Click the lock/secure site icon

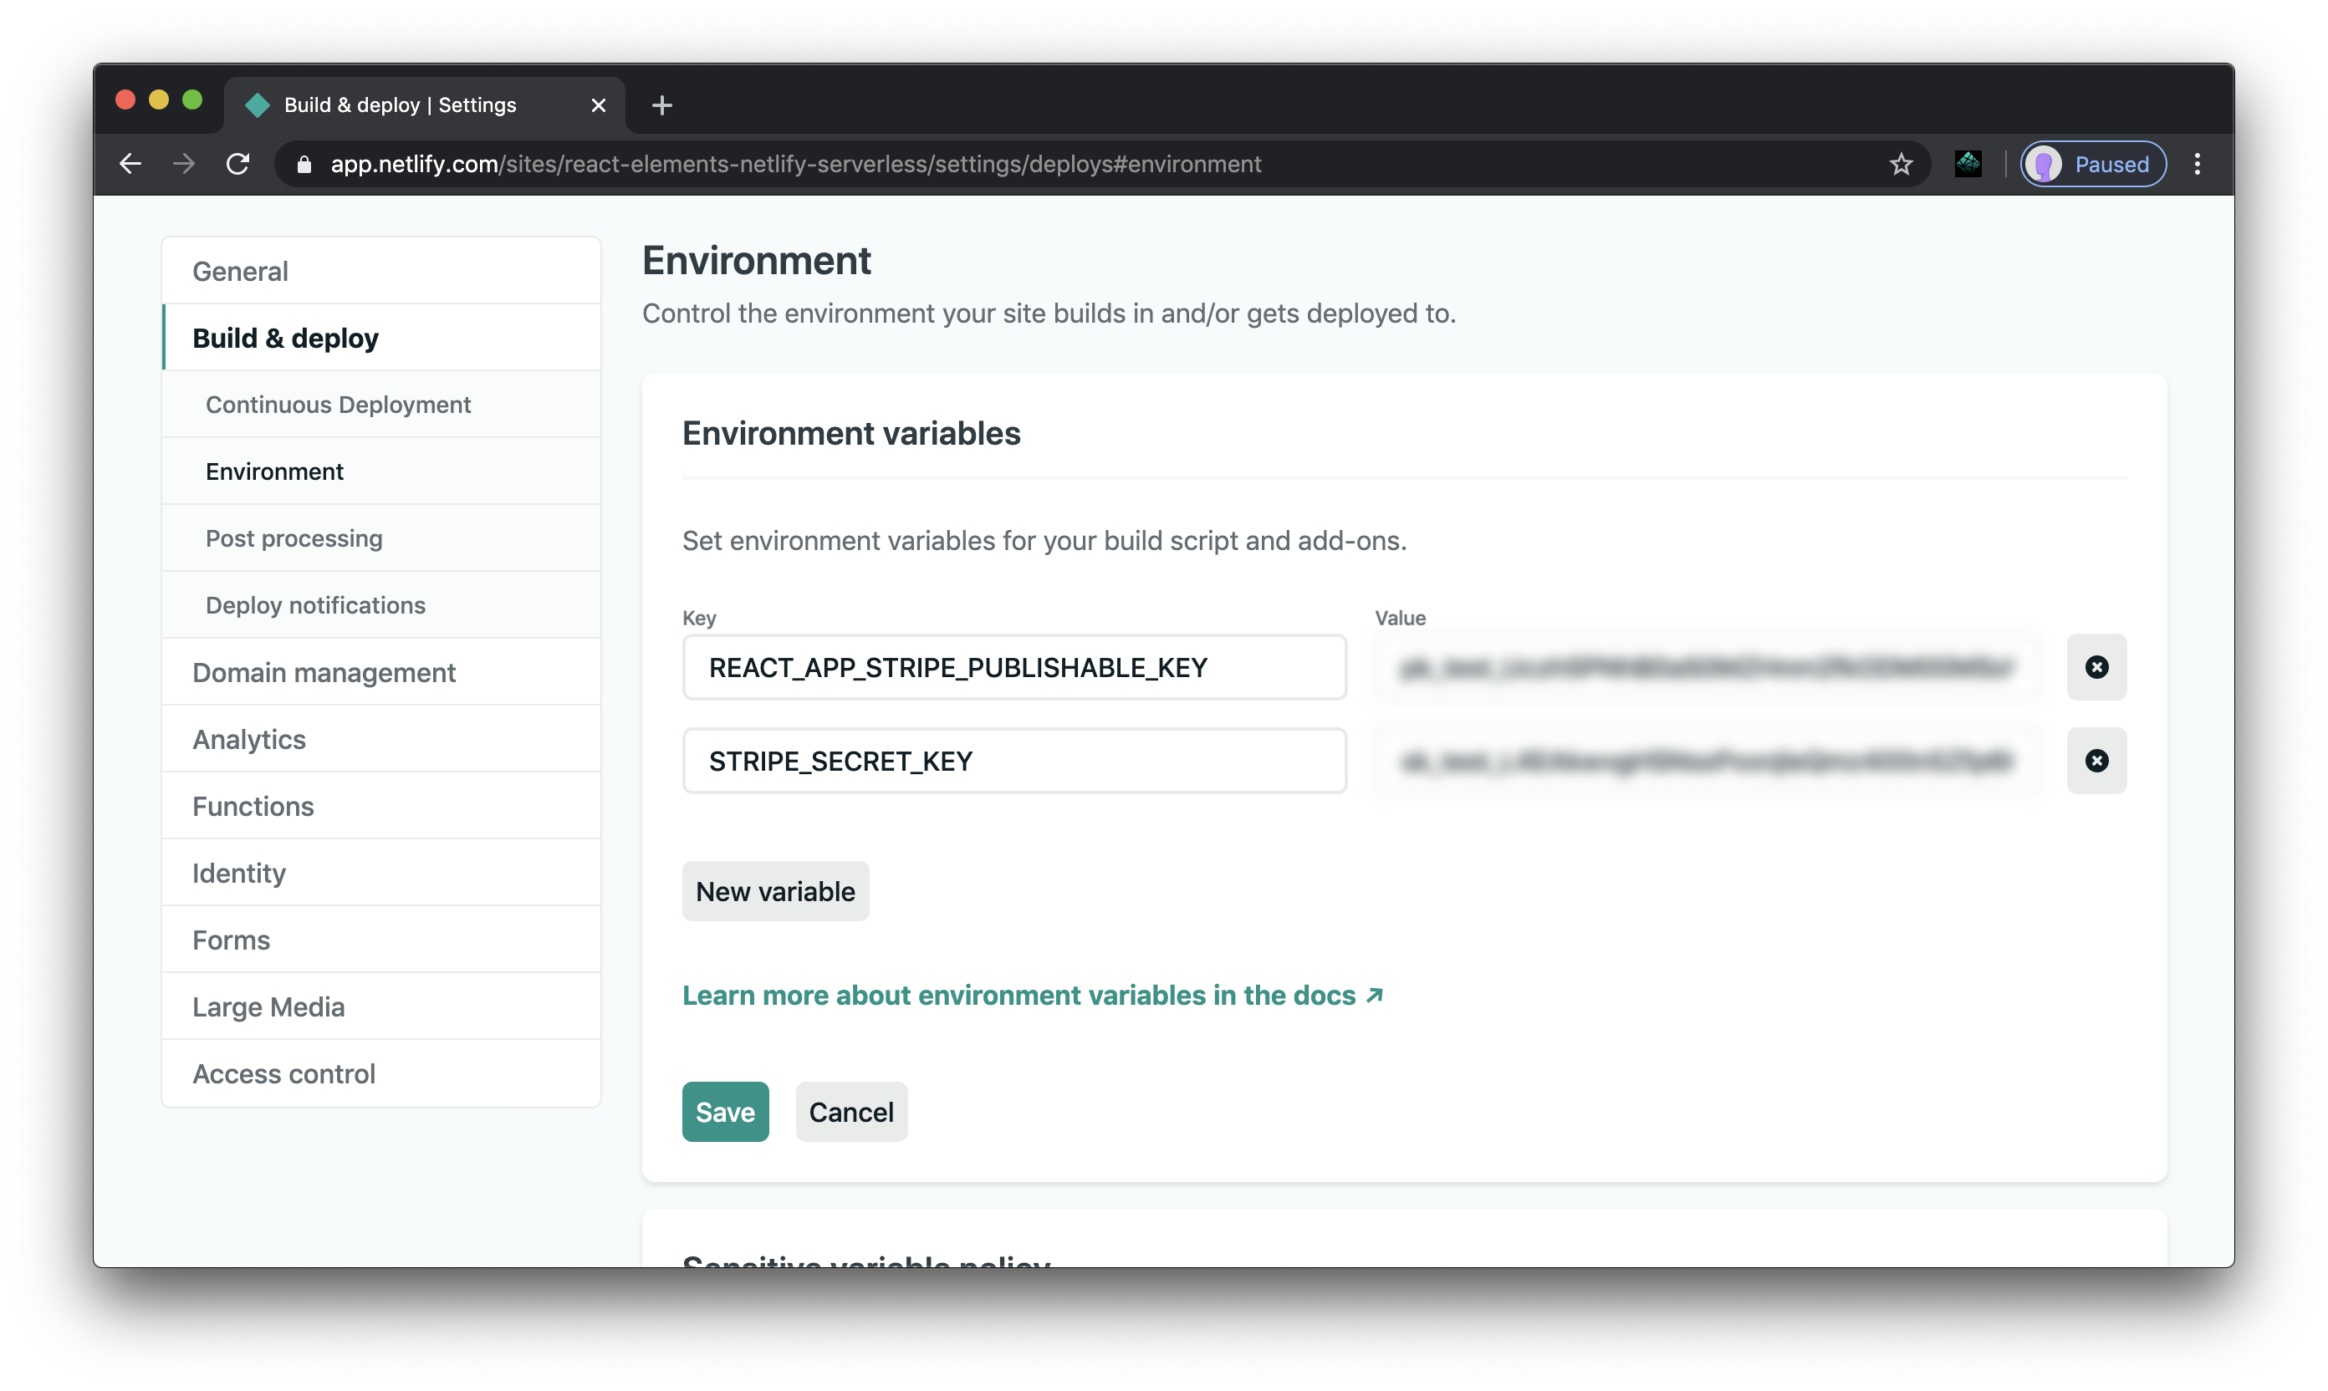coord(304,164)
